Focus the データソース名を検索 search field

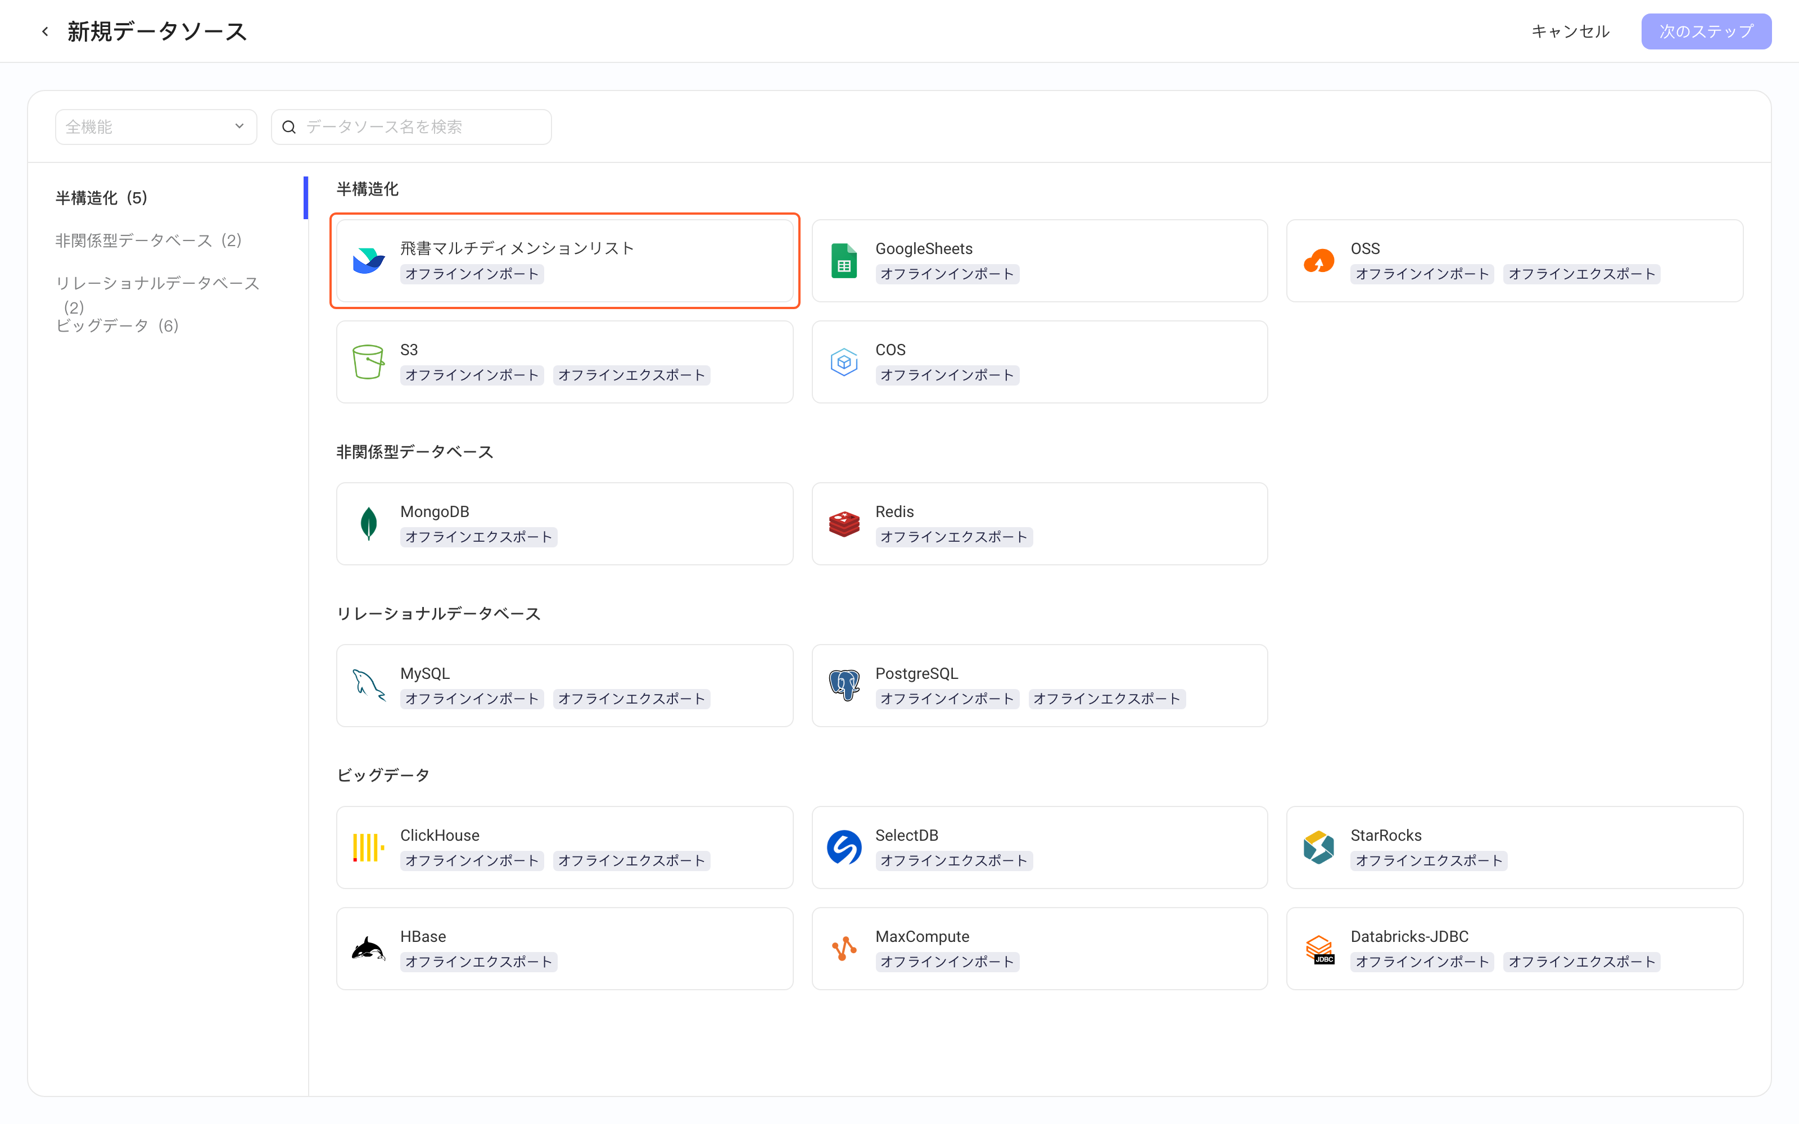point(411,127)
